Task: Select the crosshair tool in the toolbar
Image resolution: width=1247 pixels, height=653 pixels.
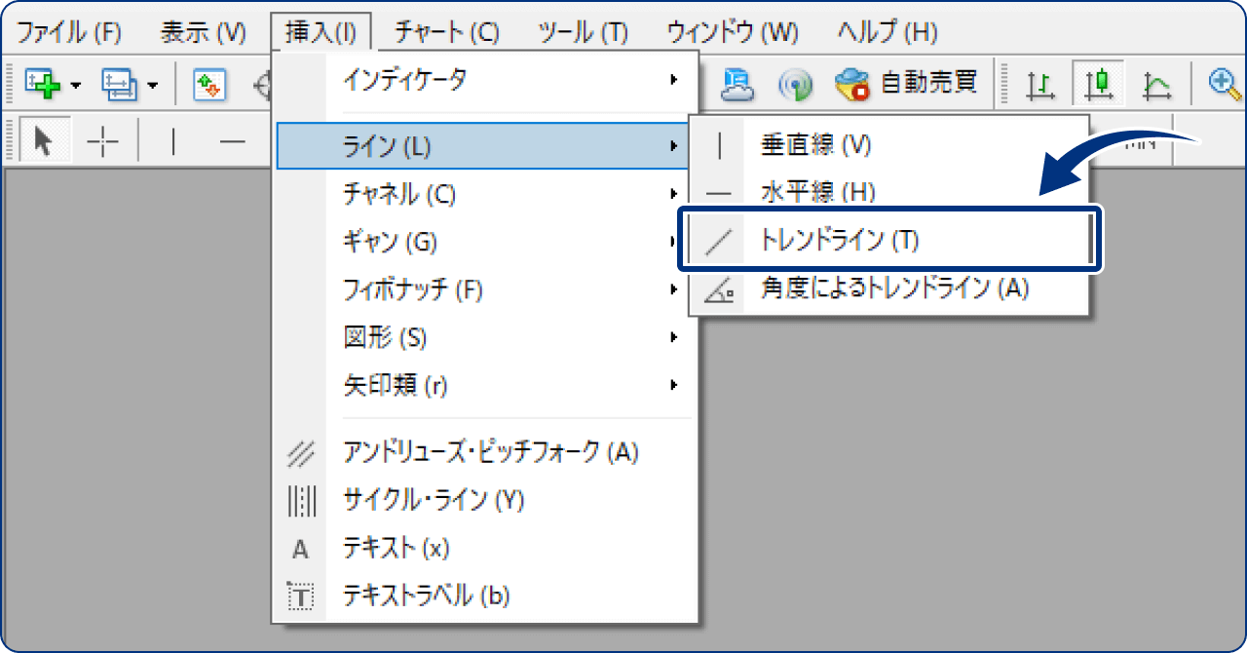Action: (102, 141)
